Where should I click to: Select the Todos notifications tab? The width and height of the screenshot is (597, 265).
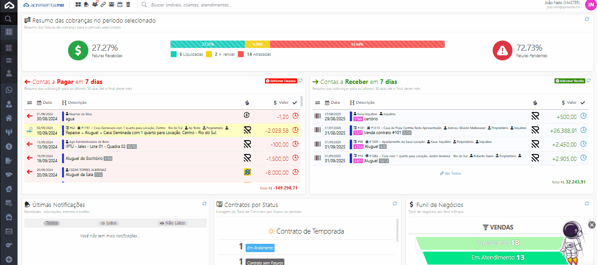52,223
